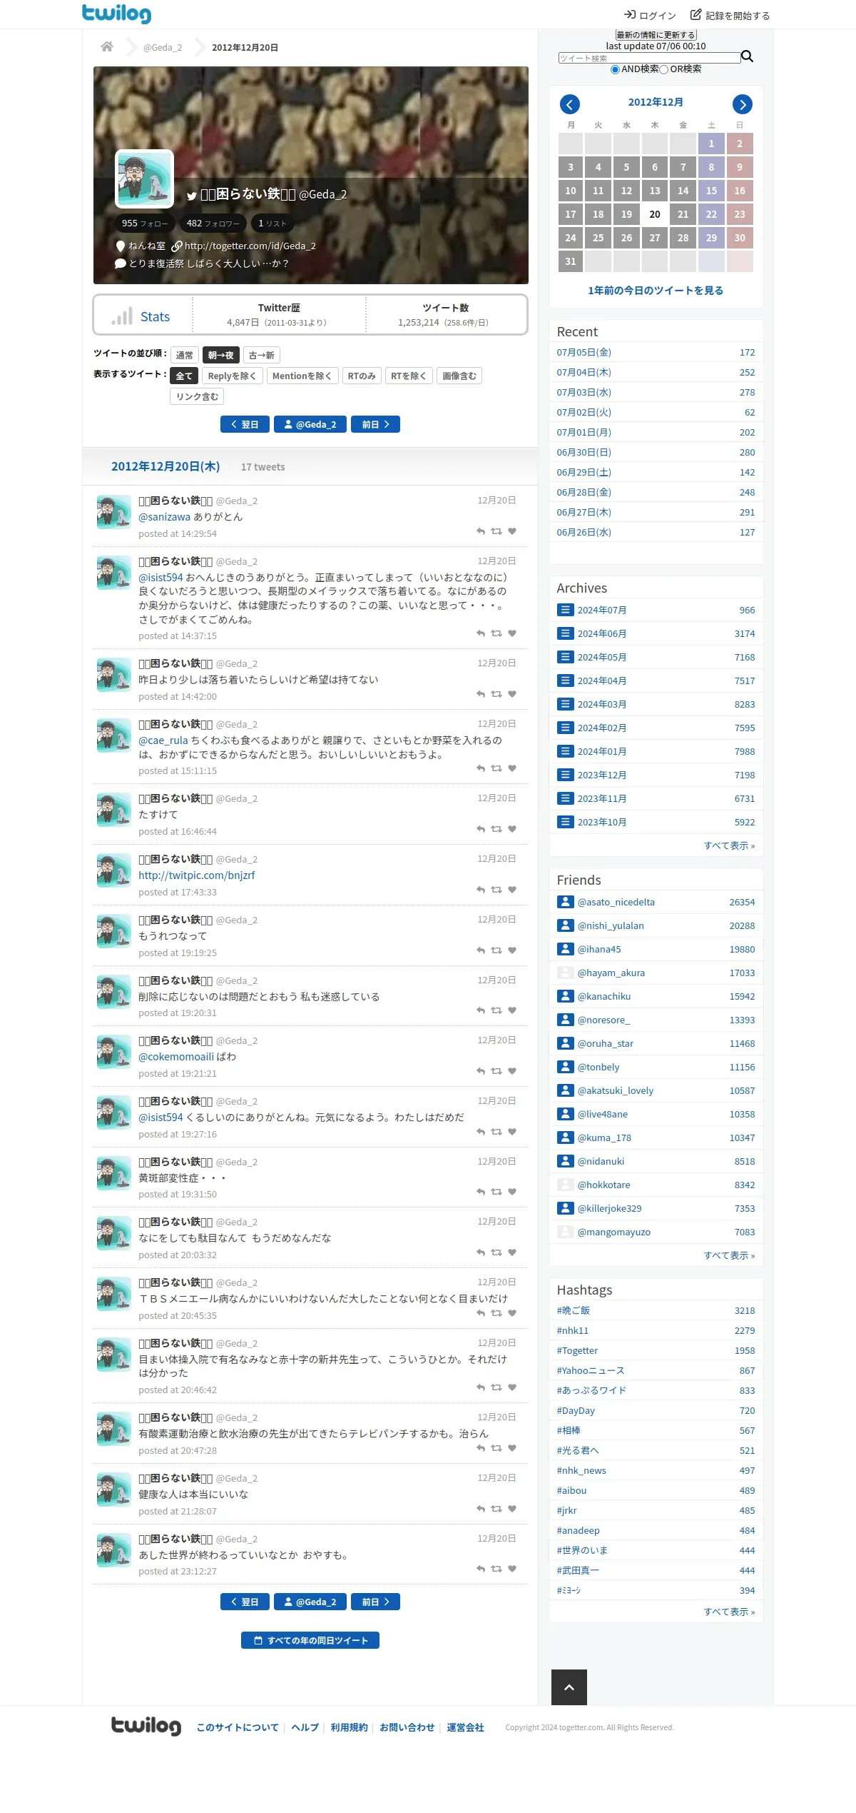Viewport: 856px width, 1813px height.
Task: Open the http://twitpic.com/bnjzrf link
Action: 197,875
